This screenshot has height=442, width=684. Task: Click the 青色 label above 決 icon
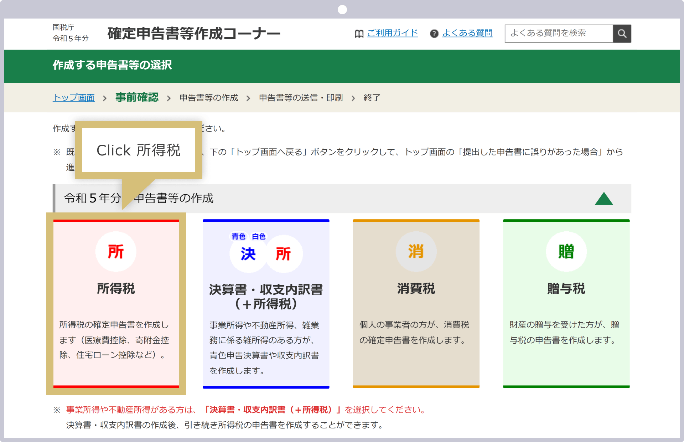(x=238, y=236)
